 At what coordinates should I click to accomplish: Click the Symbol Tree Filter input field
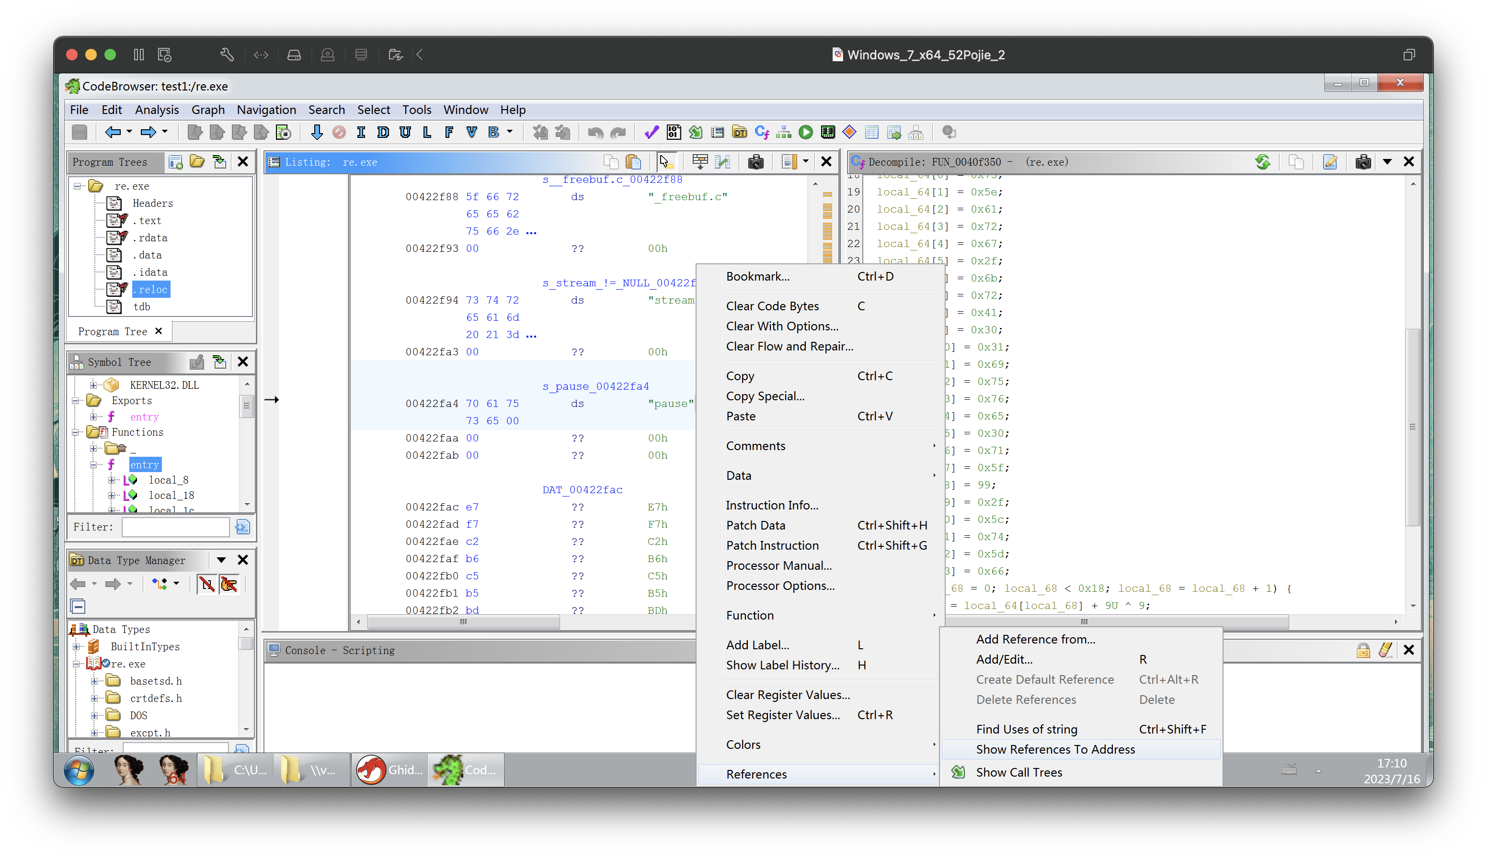(176, 527)
